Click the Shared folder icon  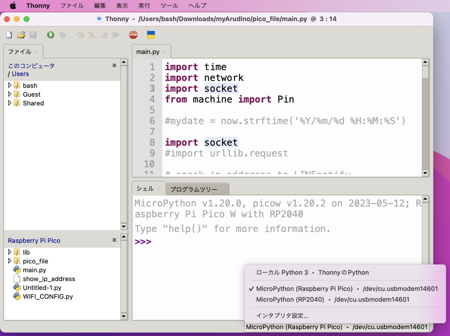tap(17, 103)
